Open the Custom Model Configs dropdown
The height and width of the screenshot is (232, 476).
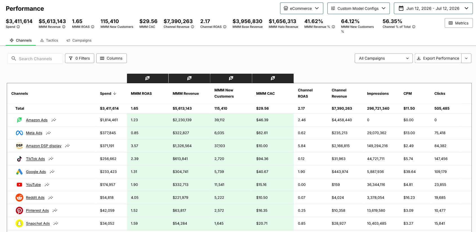358,8
